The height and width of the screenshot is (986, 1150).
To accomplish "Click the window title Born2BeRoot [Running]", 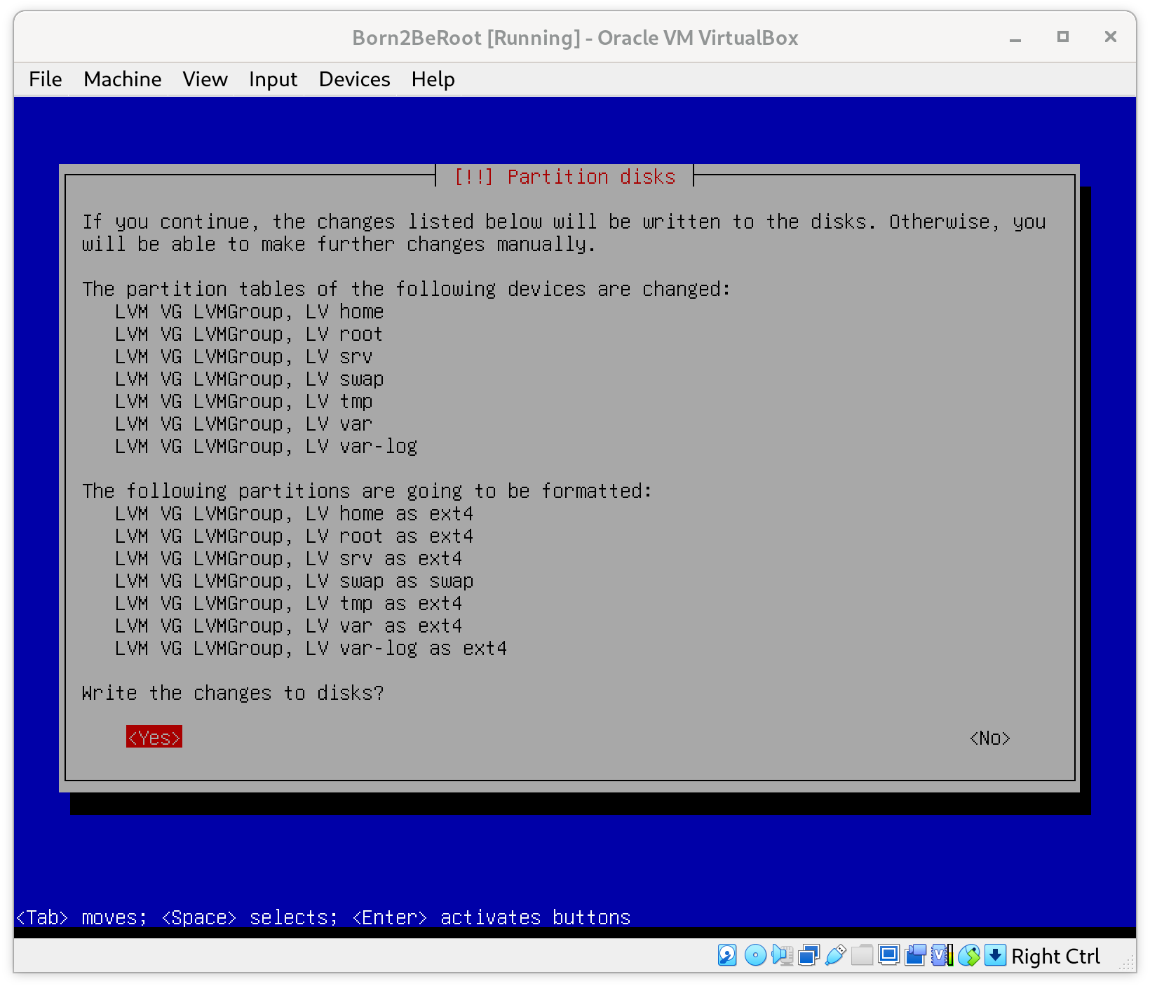I will point(575,37).
